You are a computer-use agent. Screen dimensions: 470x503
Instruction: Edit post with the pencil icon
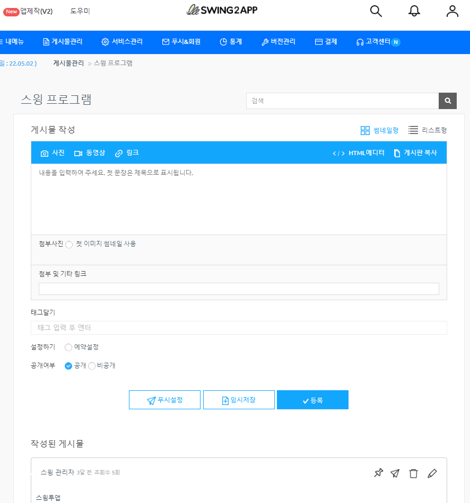tap(432, 473)
